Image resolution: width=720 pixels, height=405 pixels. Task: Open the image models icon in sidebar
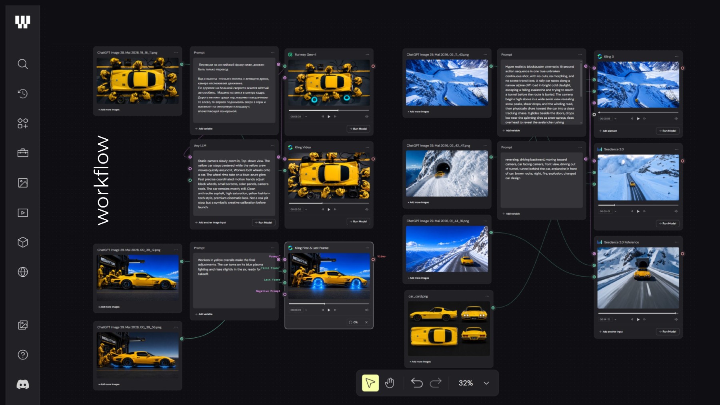point(23,183)
